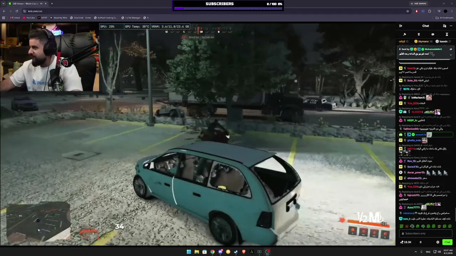
Task: Open the Chrome profile avatar
Action: coord(445,11)
